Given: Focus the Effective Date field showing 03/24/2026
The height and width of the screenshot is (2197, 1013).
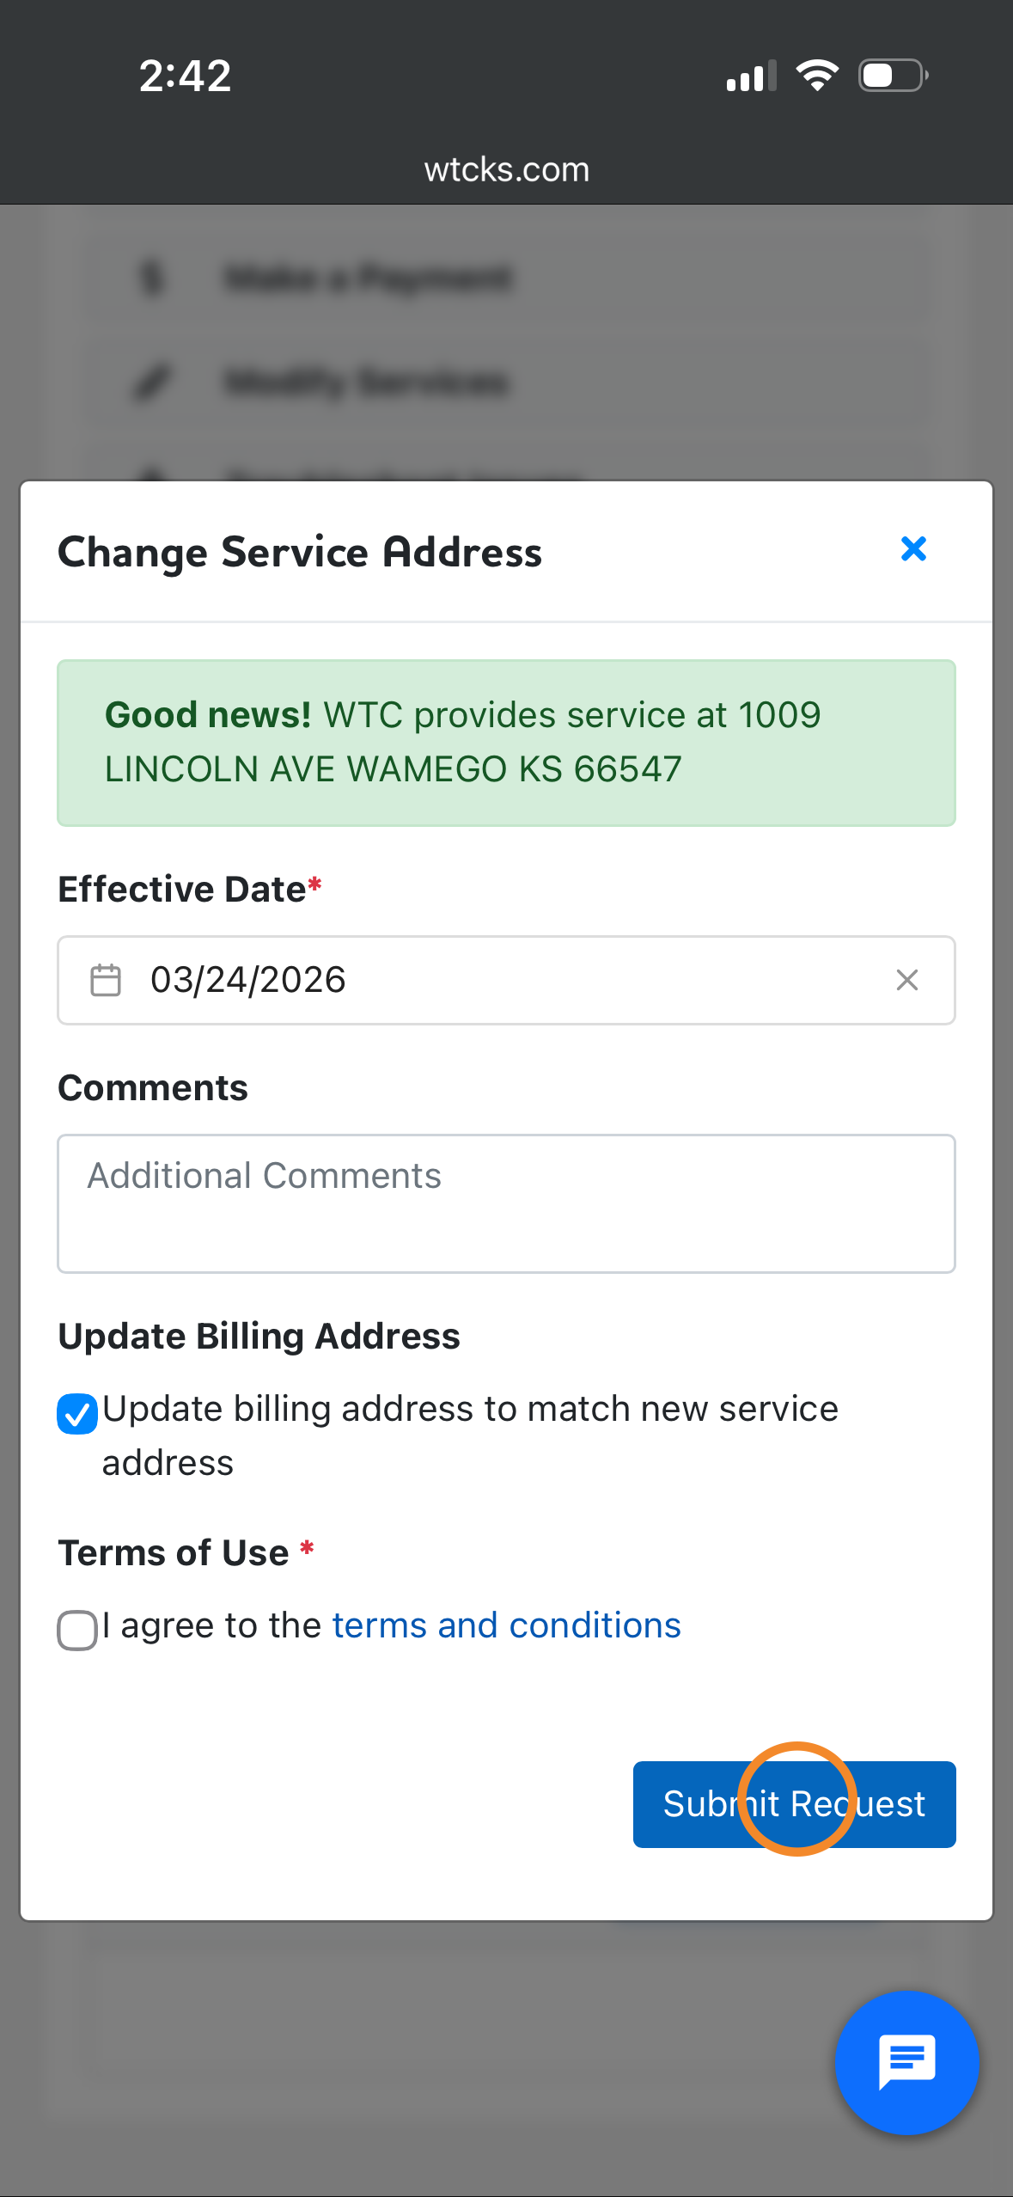Looking at the screenshot, I should 505,980.
